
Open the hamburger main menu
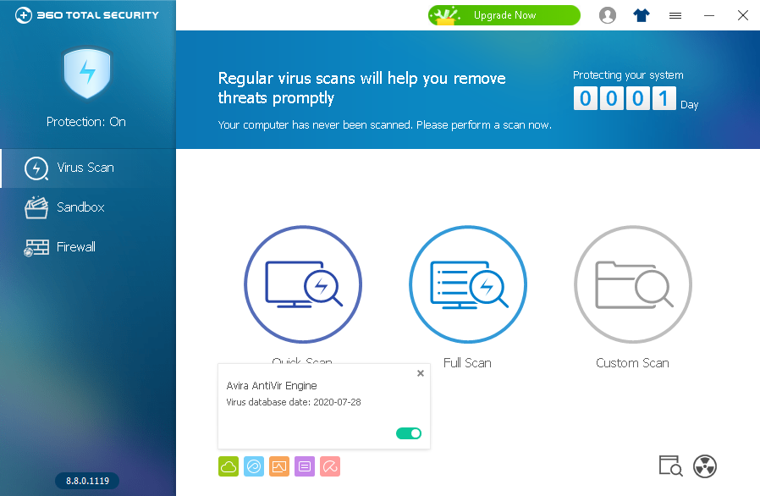tap(675, 16)
